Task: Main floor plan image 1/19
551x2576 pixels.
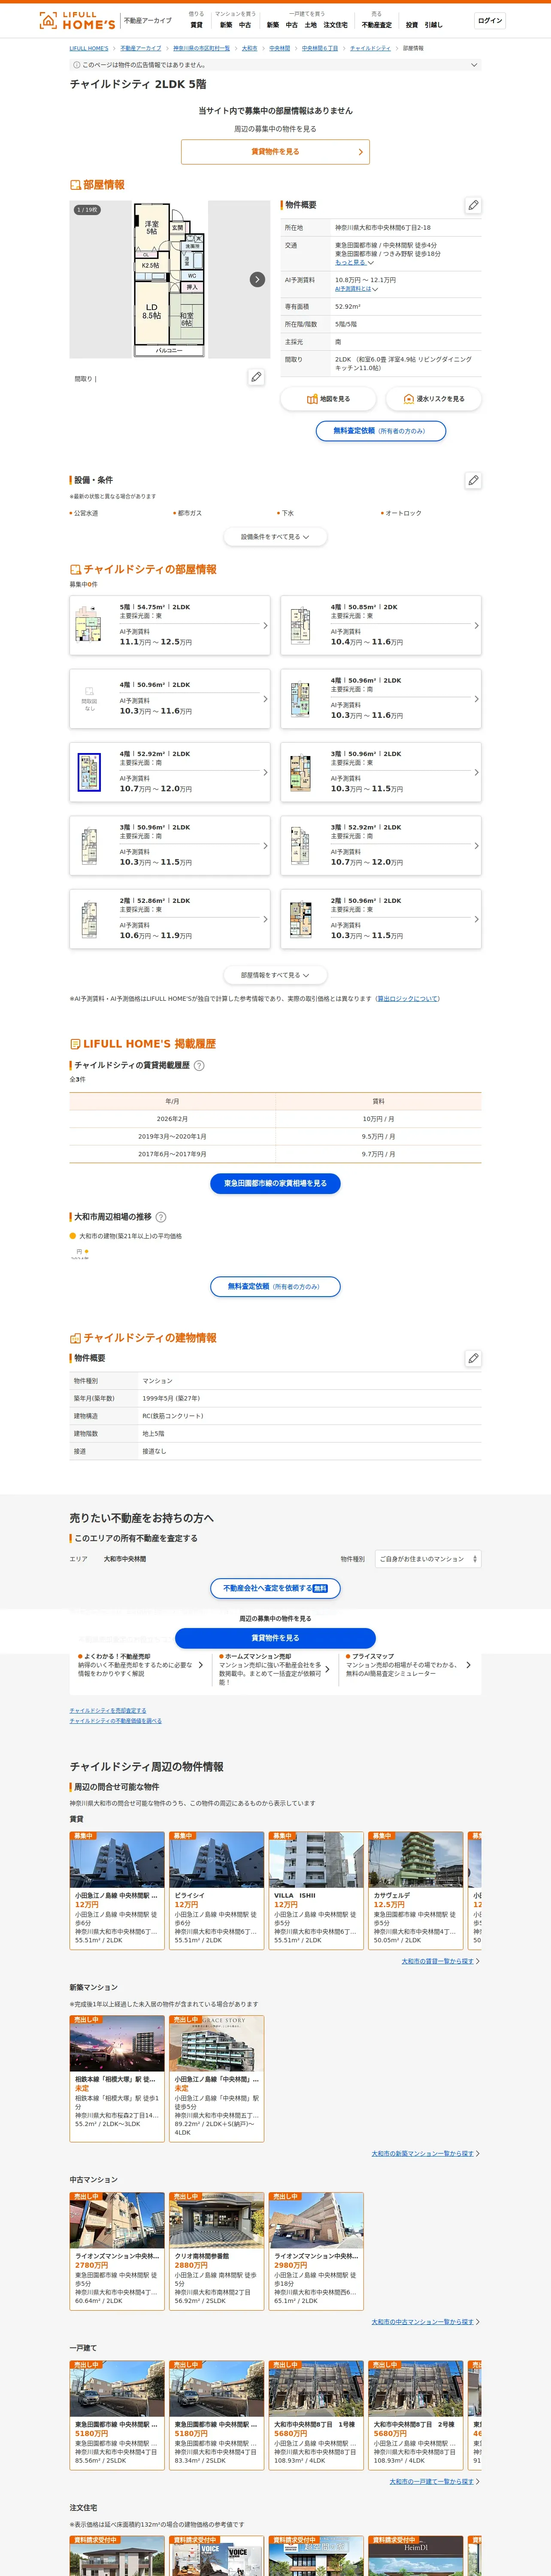Action: [x=169, y=279]
